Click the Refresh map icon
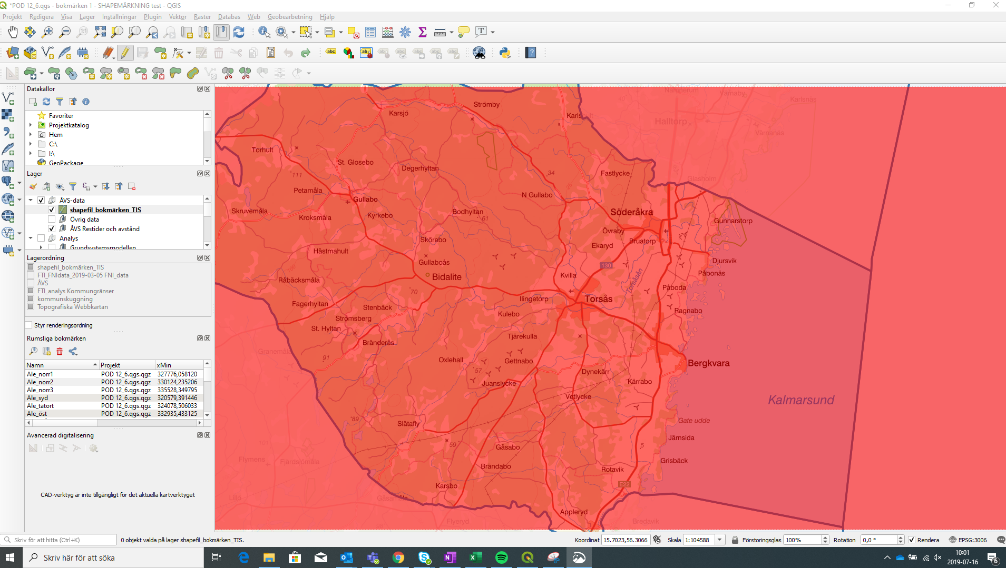This screenshot has height=568, width=1006. pyautogui.click(x=239, y=32)
